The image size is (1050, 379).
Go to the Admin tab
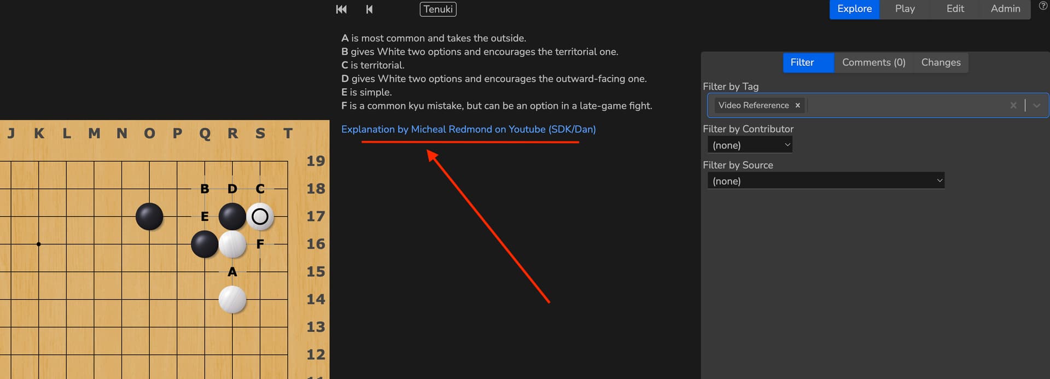click(1005, 9)
